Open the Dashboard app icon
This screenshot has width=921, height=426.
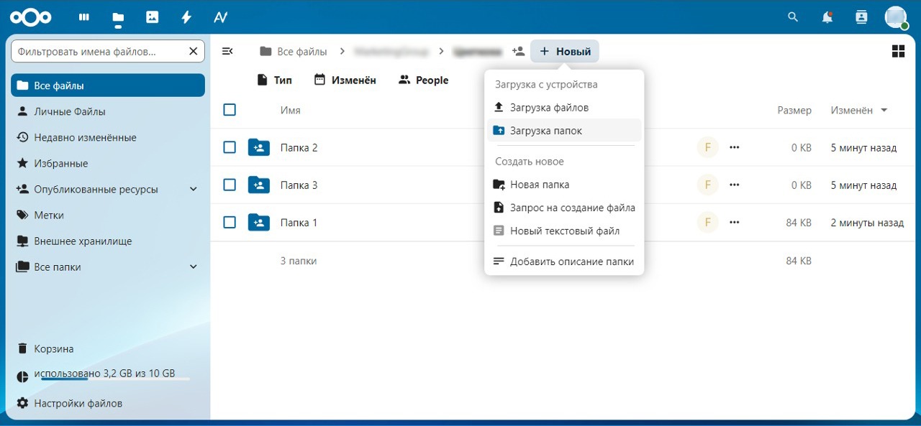coord(84,17)
